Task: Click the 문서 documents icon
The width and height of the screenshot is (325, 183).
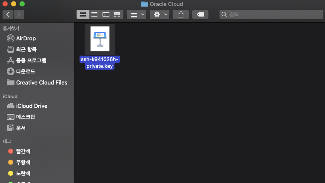Action: 11,128
